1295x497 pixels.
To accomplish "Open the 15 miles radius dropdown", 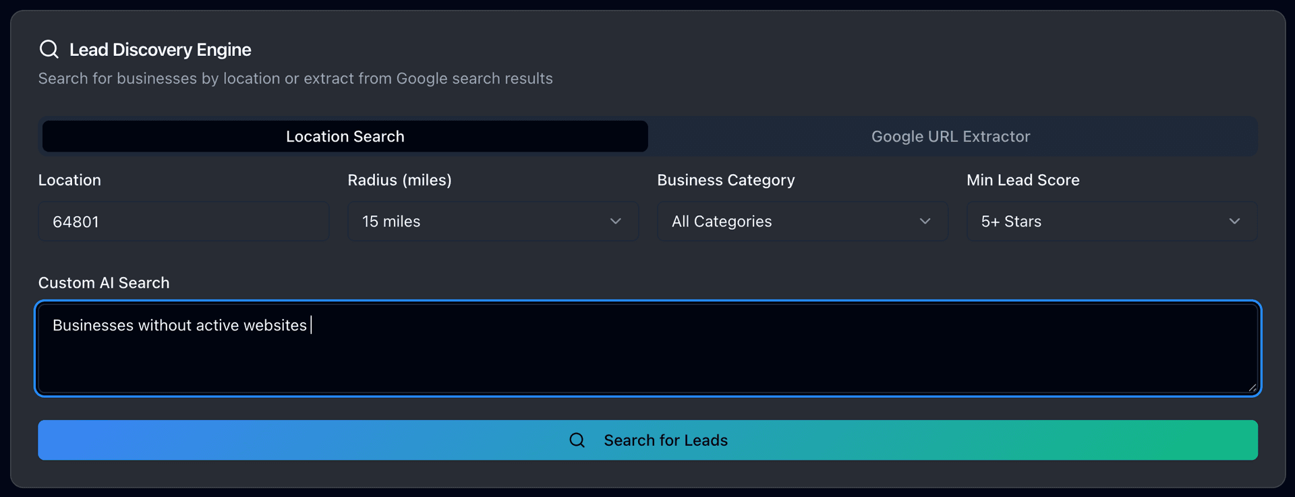I will 492,221.
